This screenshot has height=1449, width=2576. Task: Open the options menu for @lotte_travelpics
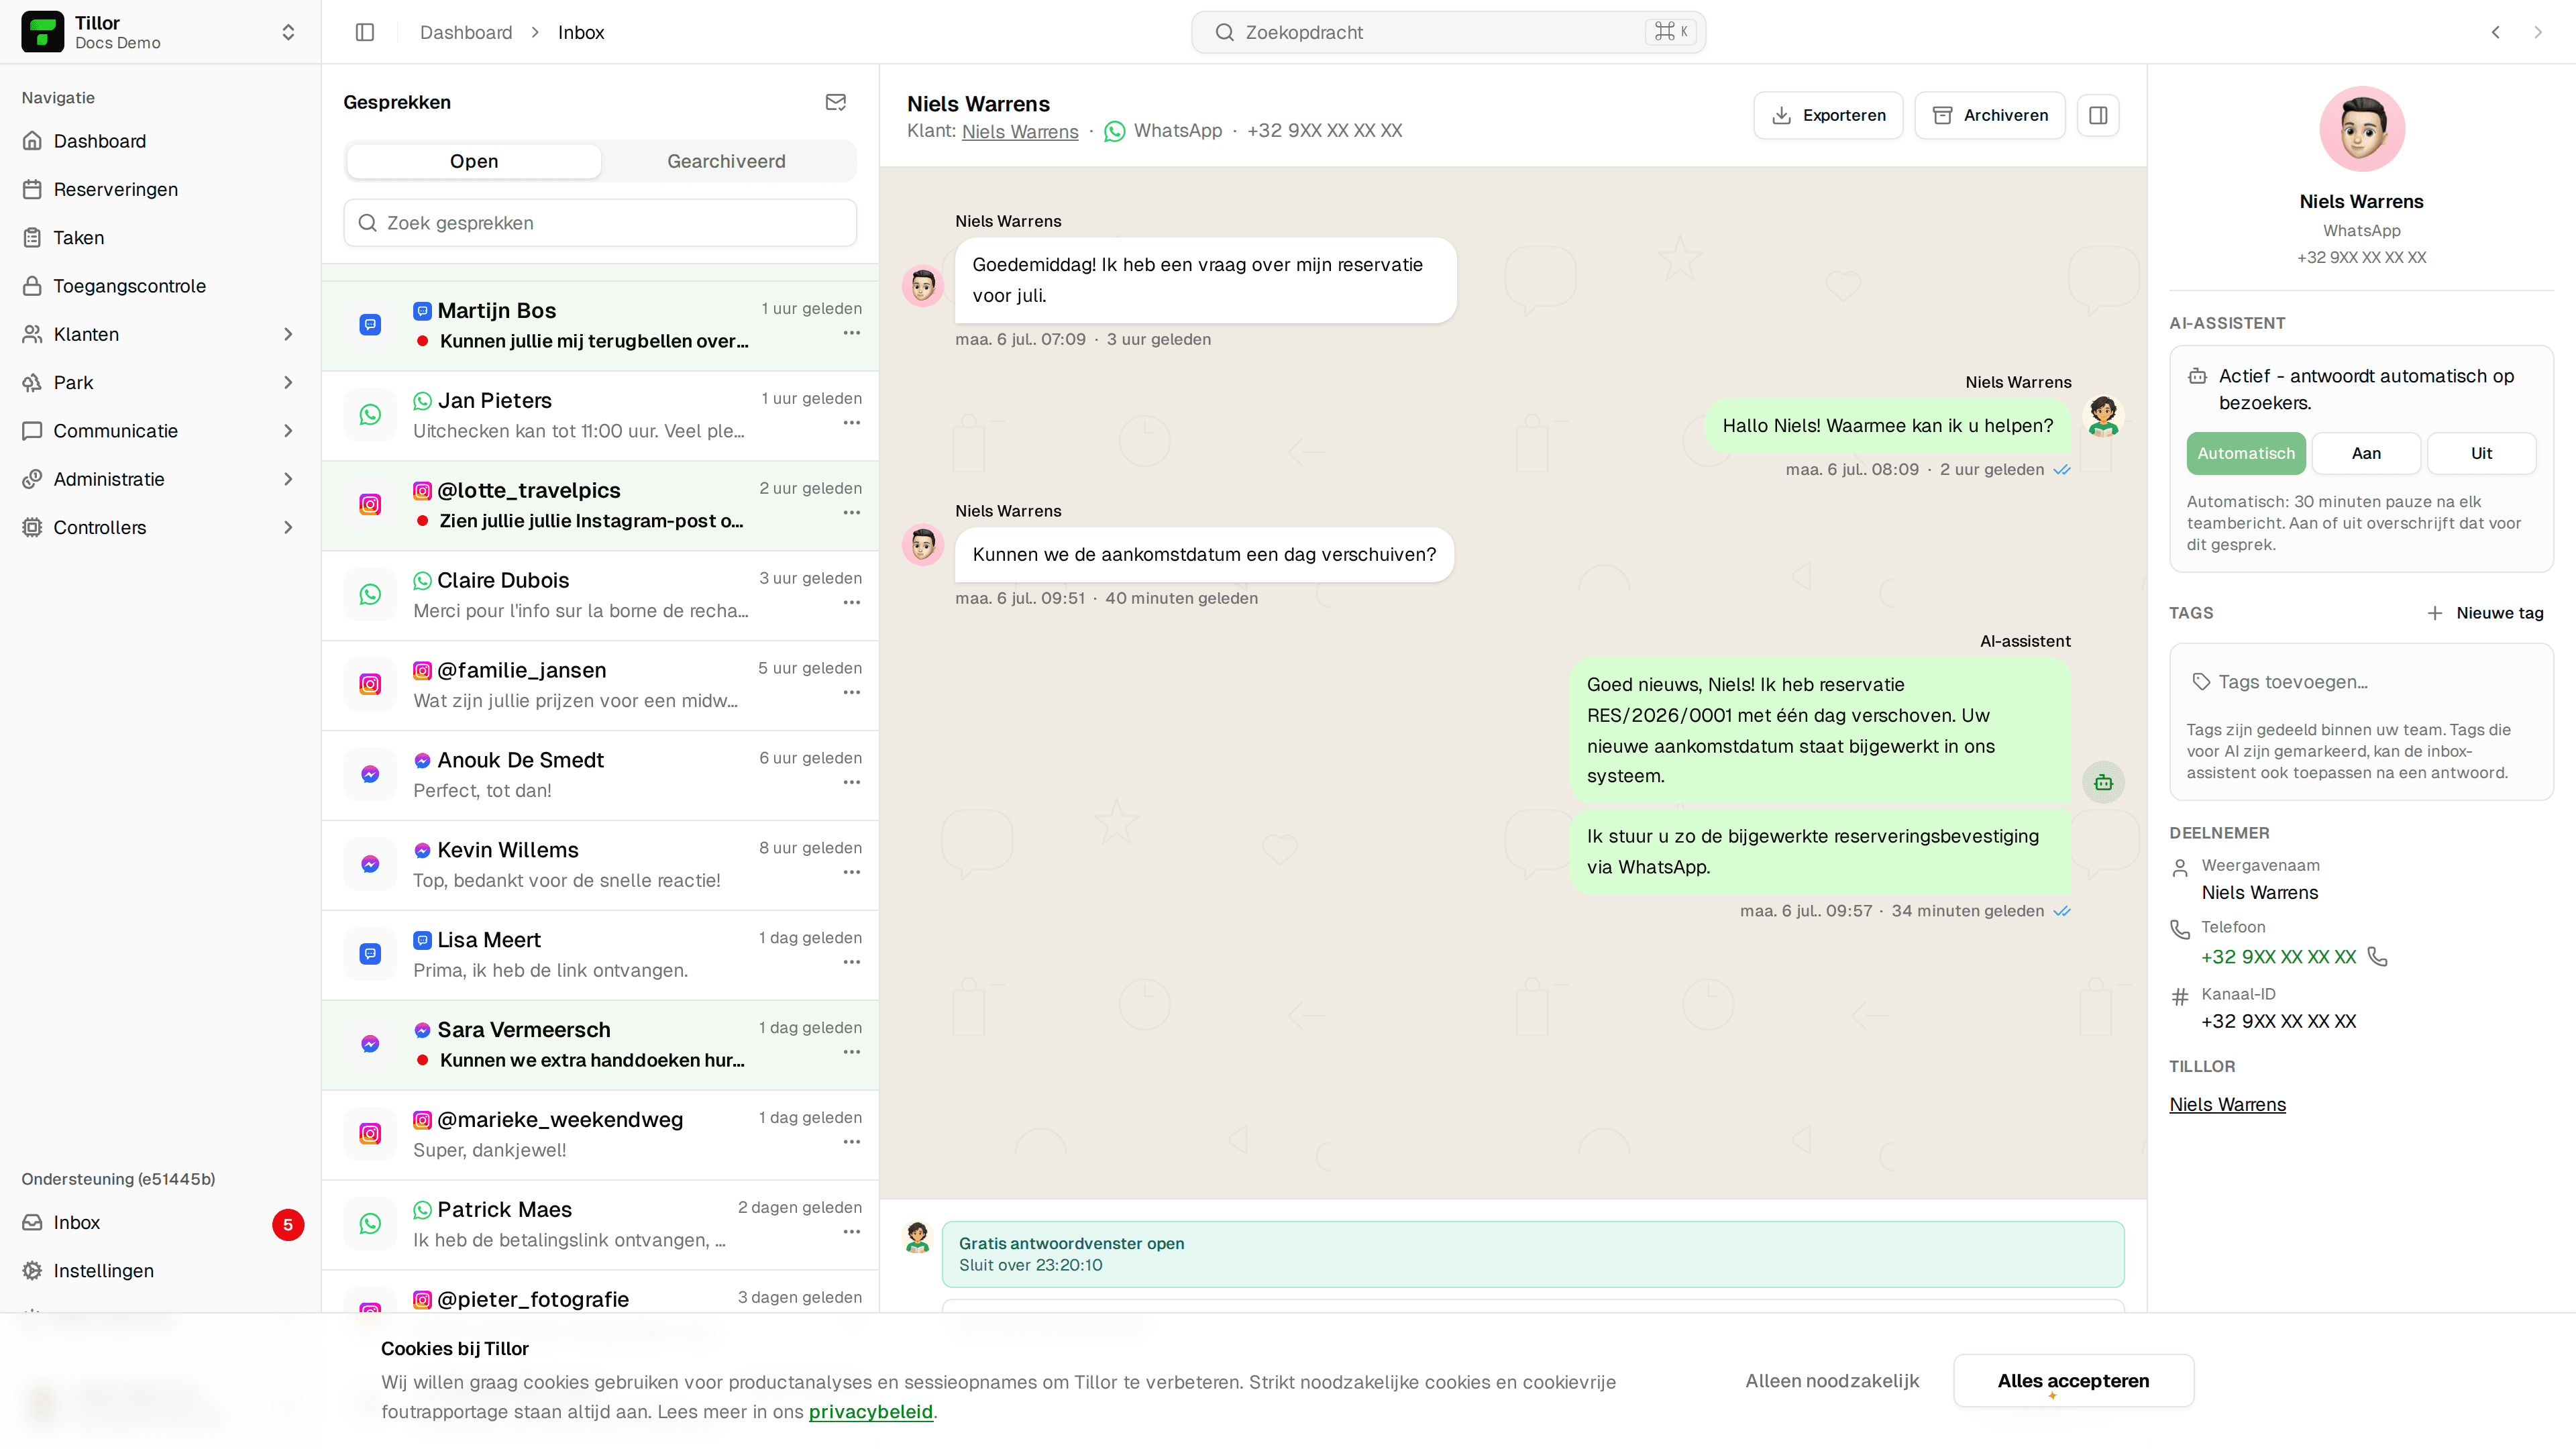[851, 513]
